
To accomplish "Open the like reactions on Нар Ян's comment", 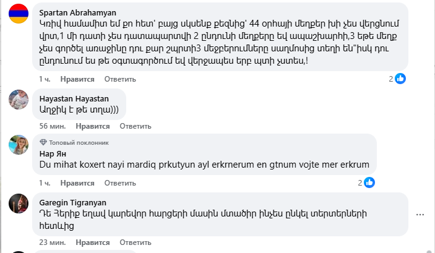I will tap(369, 182).
